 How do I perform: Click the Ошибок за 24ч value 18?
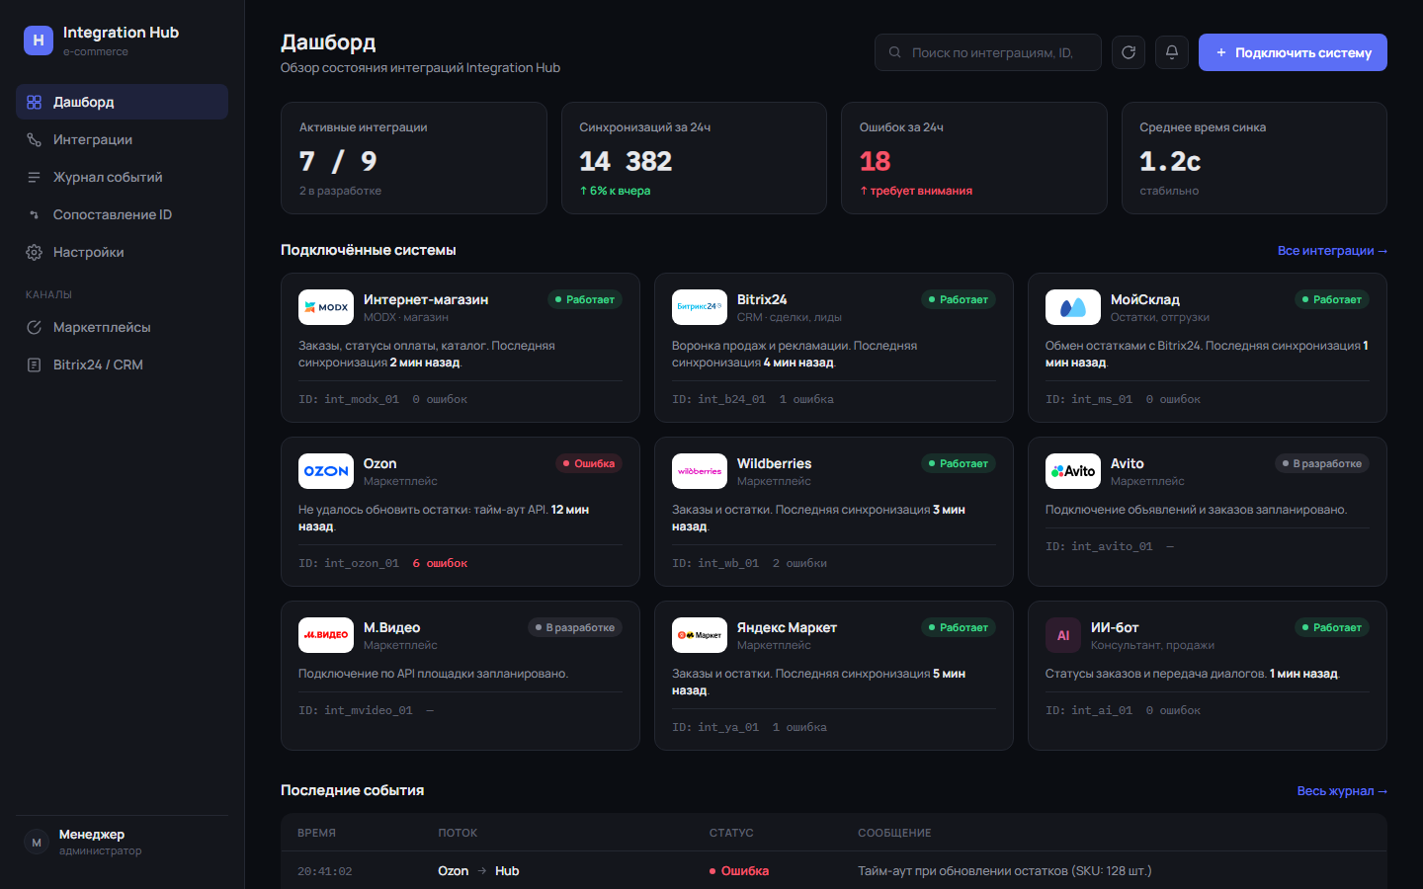pyautogui.click(x=875, y=161)
